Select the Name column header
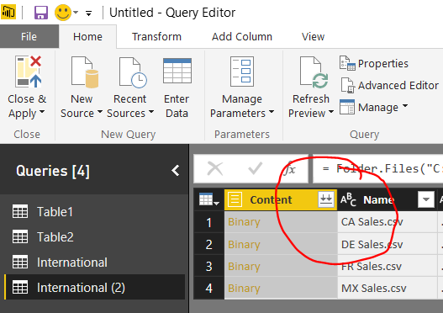The image size is (443, 313). point(387,200)
